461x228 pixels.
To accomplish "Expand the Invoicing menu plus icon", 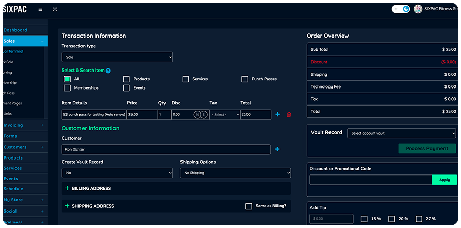I will click(x=42, y=125).
